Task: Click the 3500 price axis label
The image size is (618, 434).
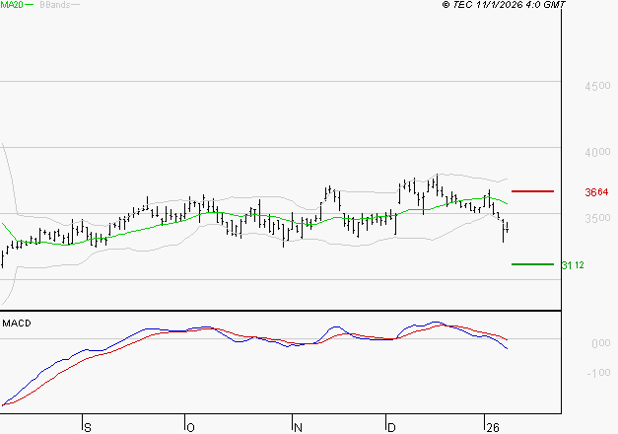Action: pyautogui.click(x=597, y=218)
